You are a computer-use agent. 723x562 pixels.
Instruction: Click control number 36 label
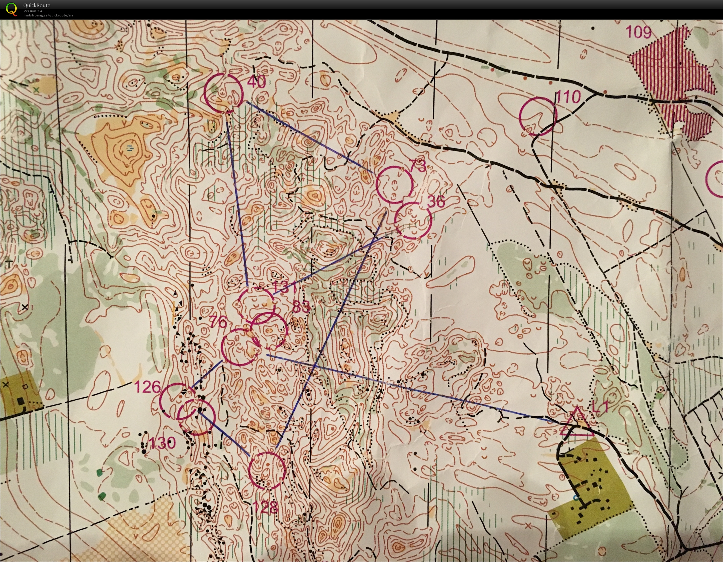point(436,202)
